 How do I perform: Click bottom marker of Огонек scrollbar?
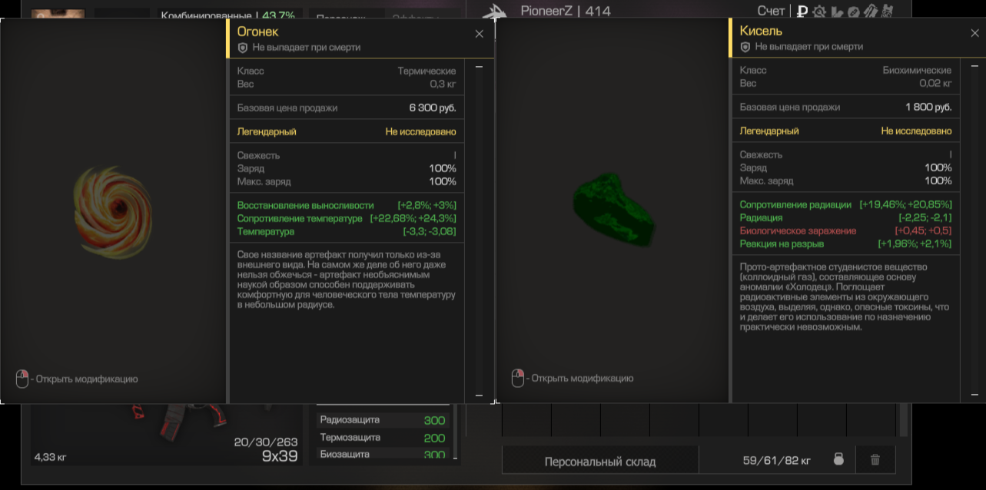click(x=480, y=396)
